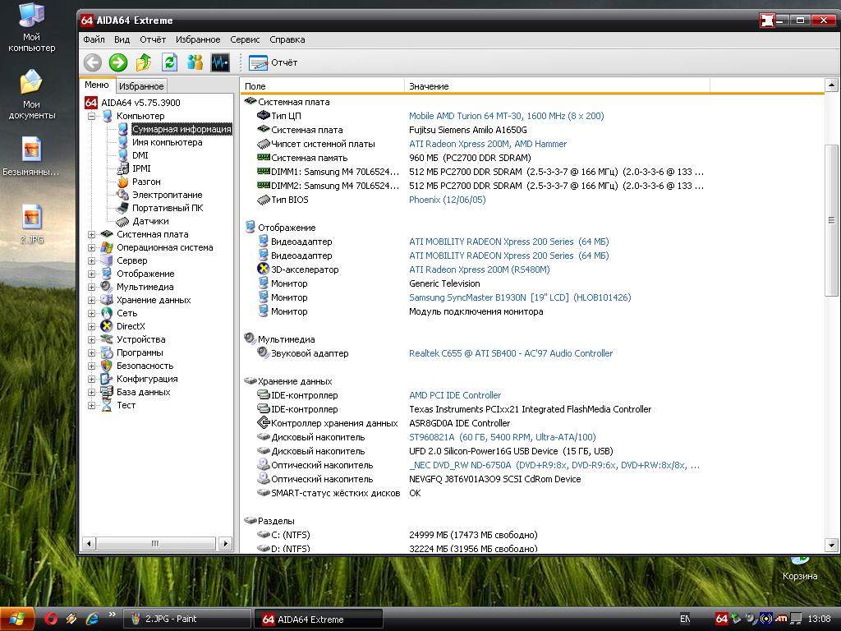Open ATI Radeon Xpress 200M (RS480M) link
The width and height of the screenshot is (841, 631).
(x=480, y=269)
